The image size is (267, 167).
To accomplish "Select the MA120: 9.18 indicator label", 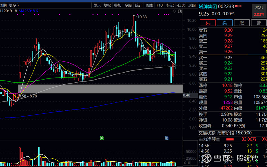I will [8, 11].
